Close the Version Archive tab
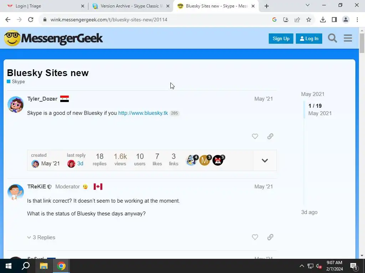The width and height of the screenshot is (365, 273). [x=168, y=6]
